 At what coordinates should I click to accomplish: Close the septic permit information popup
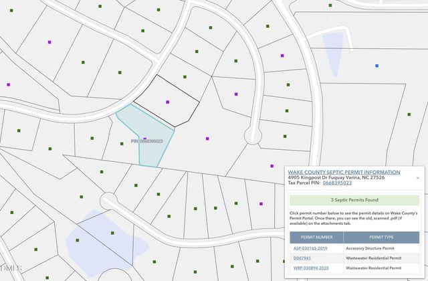pos(418,178)
